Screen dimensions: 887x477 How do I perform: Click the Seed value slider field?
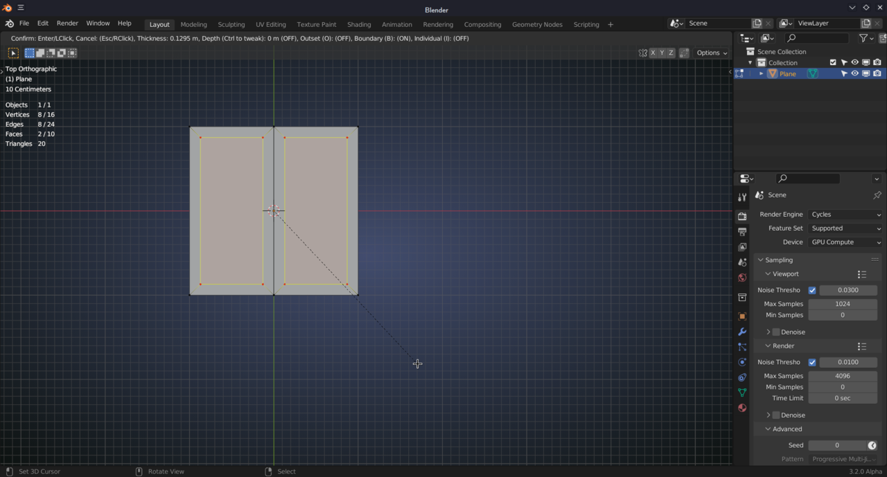pos(837,445)
